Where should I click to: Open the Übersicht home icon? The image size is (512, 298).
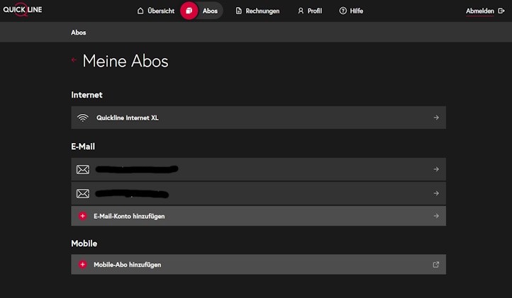tap(140, 11)
